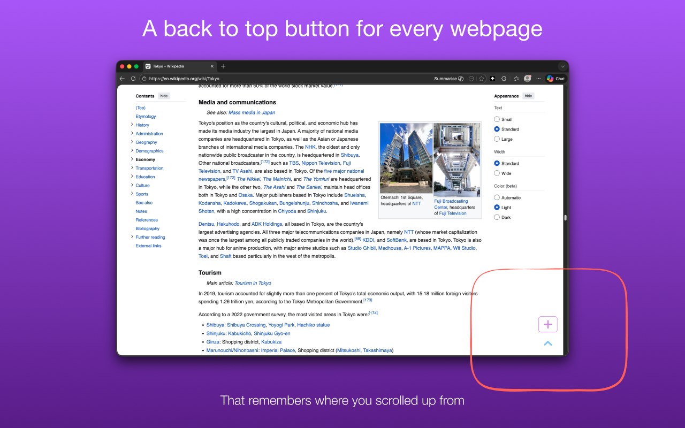This screenshot has height=428, width=685.
Task: Expand the Administration contents section
Action: point(132,133)
